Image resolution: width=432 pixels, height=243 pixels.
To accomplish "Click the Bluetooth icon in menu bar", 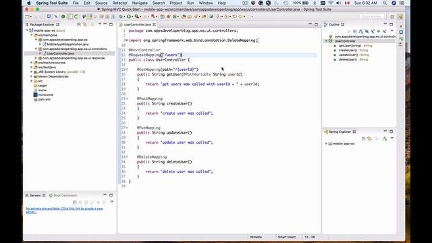I will 315,3.
